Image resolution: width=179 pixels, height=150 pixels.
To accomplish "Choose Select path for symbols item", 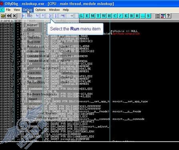I will (x=50, y=118).
